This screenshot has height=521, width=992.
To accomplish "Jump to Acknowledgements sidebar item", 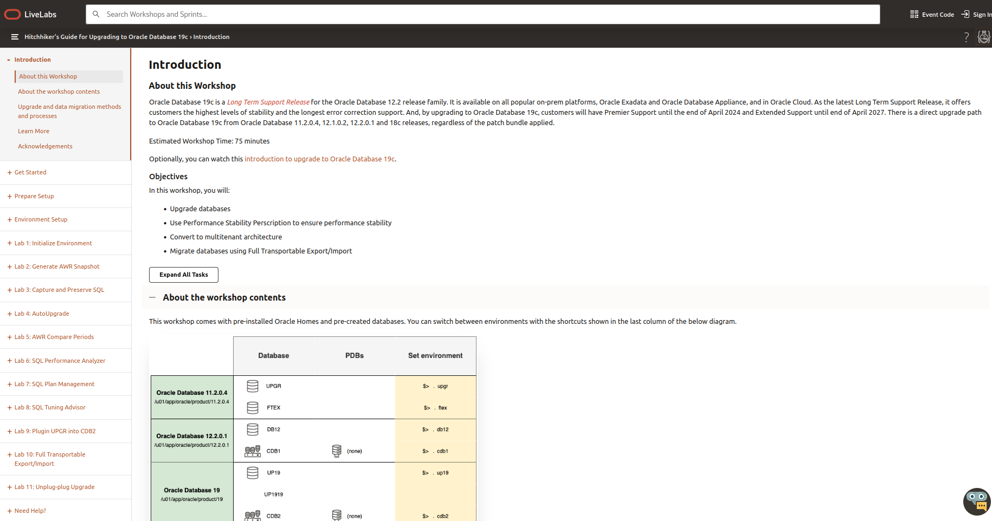I will point(45,146).
